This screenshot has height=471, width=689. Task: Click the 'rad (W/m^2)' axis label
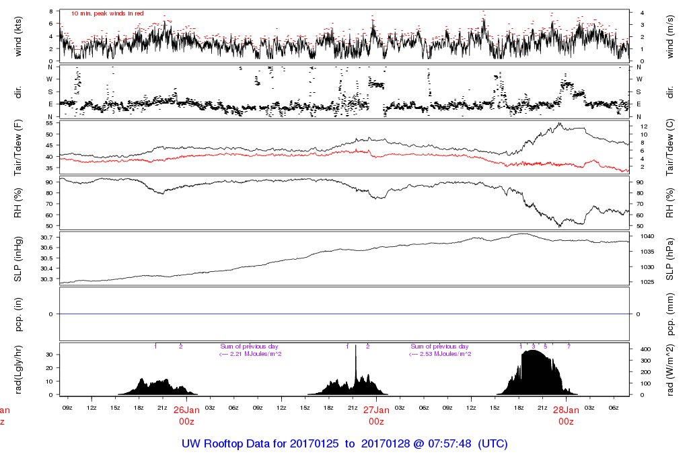click(x=669, y=369)
